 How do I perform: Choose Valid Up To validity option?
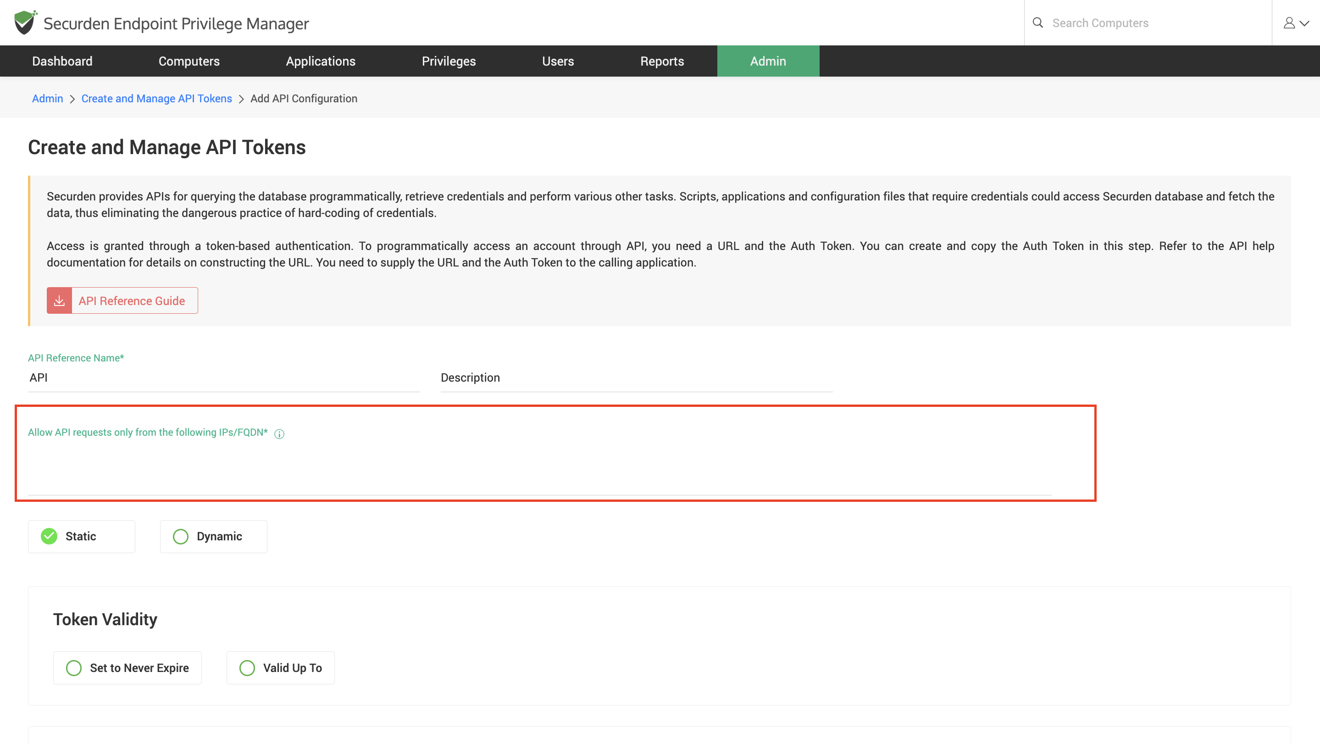(x=280, y=668)
